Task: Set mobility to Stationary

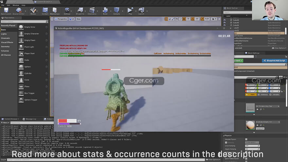Action: [263, 95]
